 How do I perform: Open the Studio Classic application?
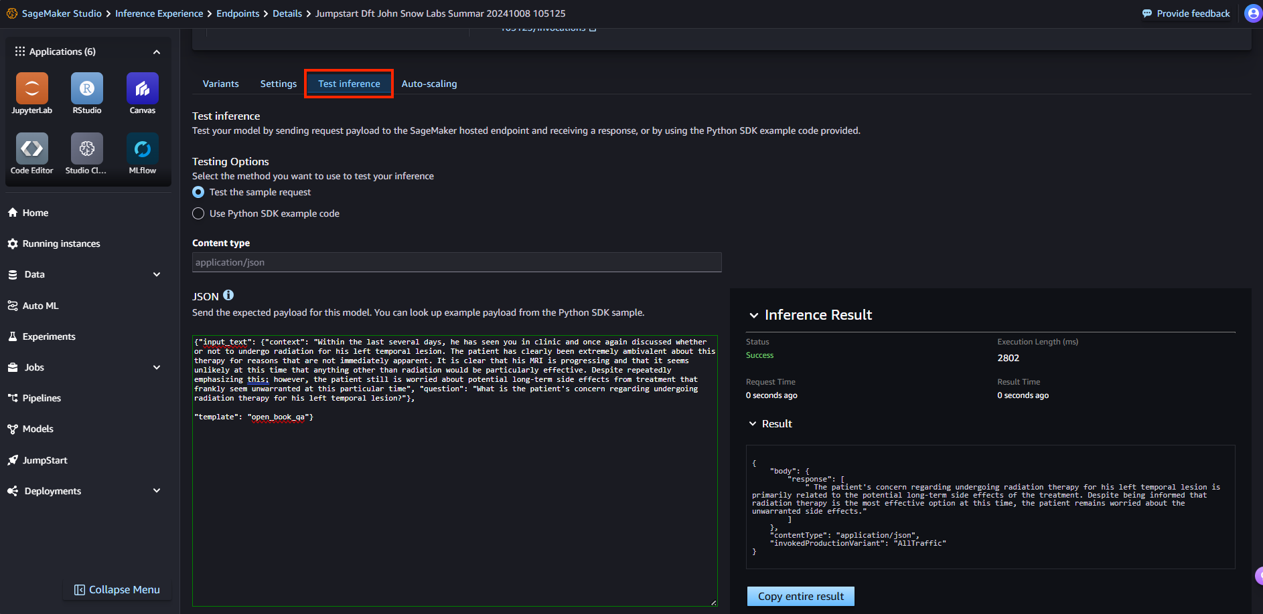click(x=87, y=148)
